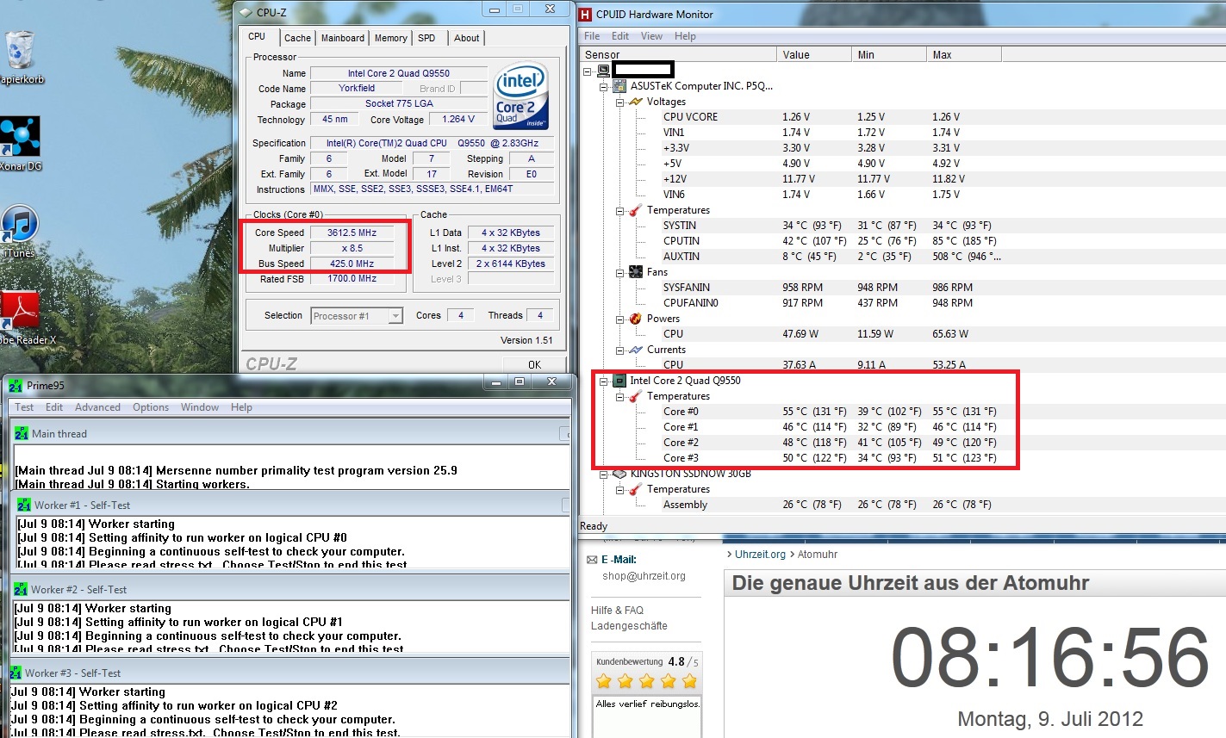
Task: Collapse the Intel Core 2 Quad Q9550 node
Action: pyautogui.click(x=603, y=381)
